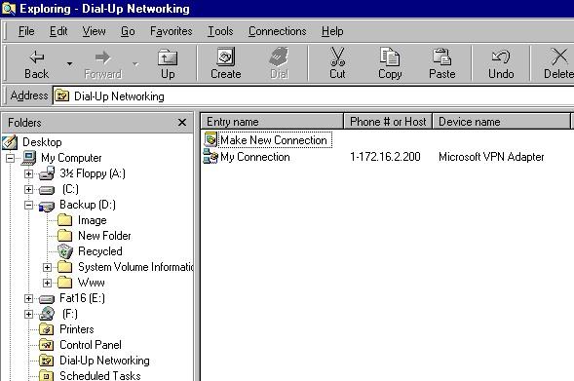Screen dimensions: 574x381
Task: Open the Tools menu
Action: tap(220, 31)
